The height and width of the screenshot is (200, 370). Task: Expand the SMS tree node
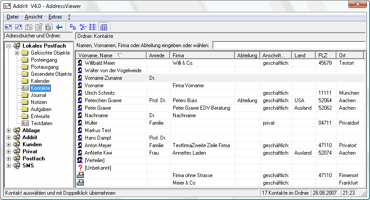(x=9, y=166)
